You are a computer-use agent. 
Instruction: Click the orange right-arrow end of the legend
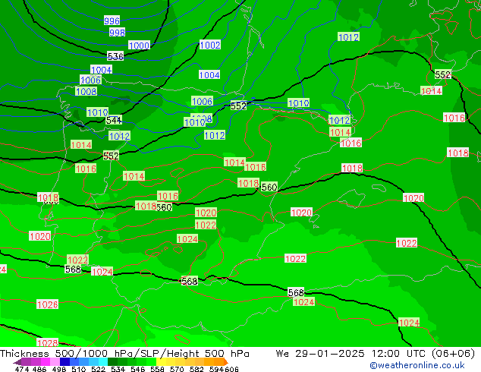pos(226,362)
